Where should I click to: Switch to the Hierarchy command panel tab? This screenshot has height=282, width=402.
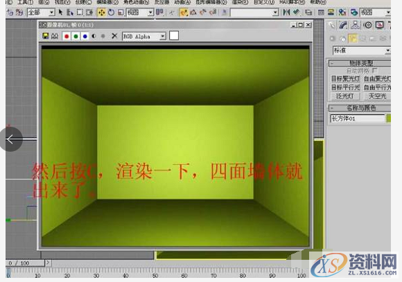point(355,25)
